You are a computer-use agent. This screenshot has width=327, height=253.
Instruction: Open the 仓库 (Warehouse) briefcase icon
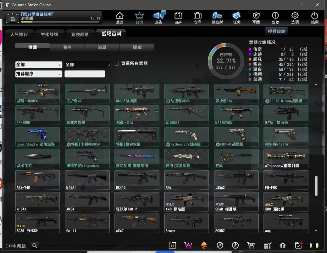[197, 18]
